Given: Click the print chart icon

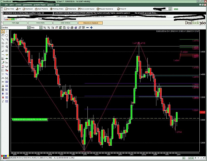Looking at the screenshot, I should (72, 28).
